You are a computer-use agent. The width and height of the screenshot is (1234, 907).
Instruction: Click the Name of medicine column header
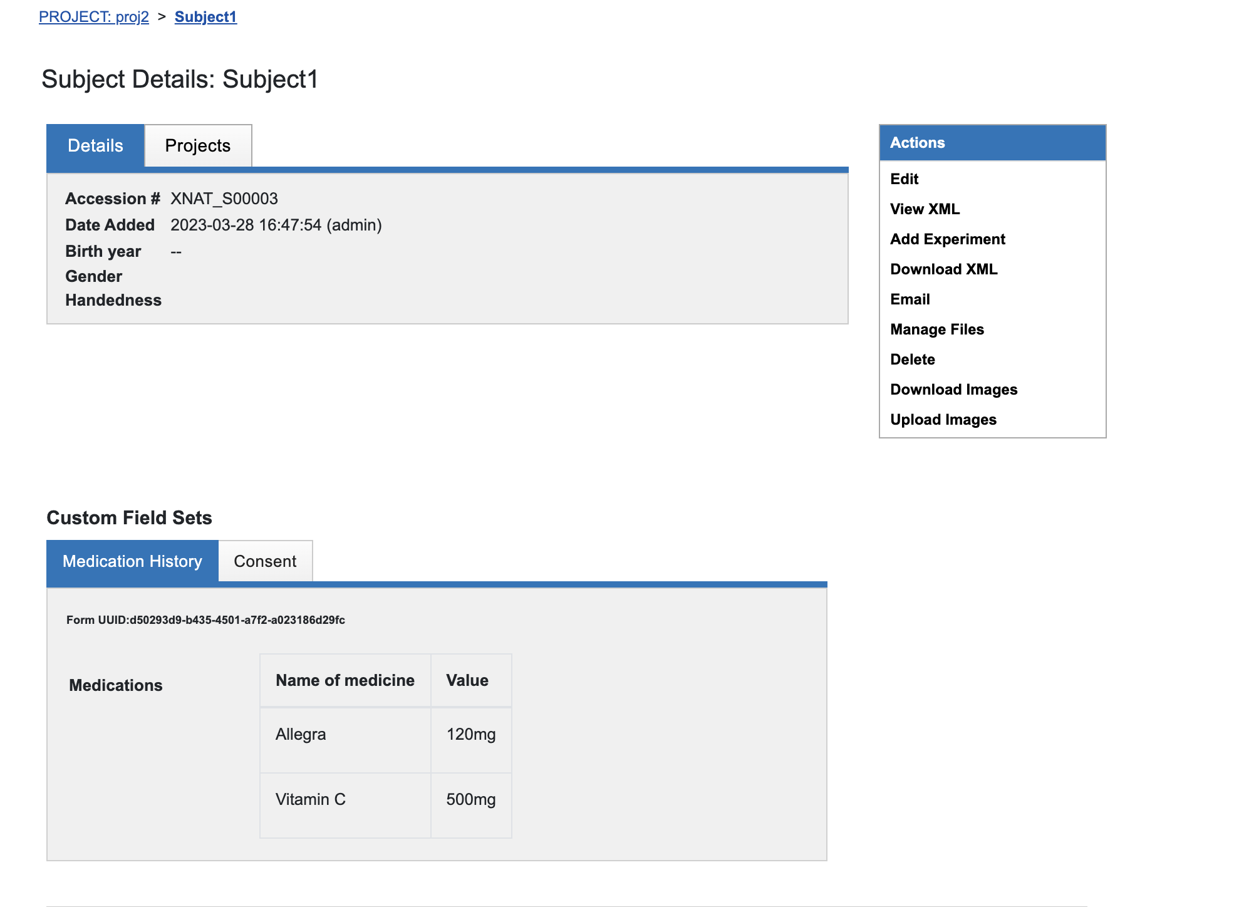[x=345, y=680]
